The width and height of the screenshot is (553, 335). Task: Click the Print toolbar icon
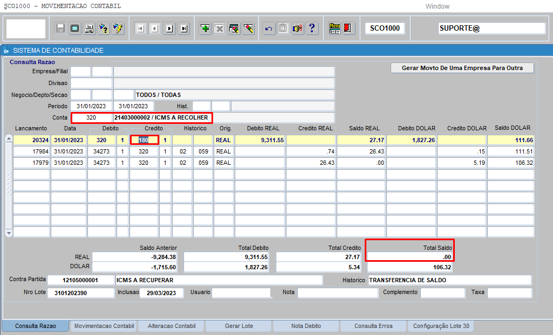click(89, 28)
